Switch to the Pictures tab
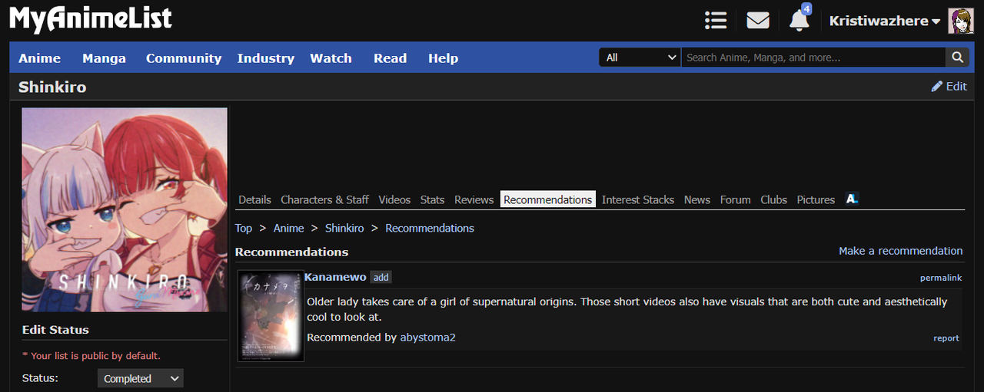The height and width of the screenshot is (392, 984). [x=816, y=199]
